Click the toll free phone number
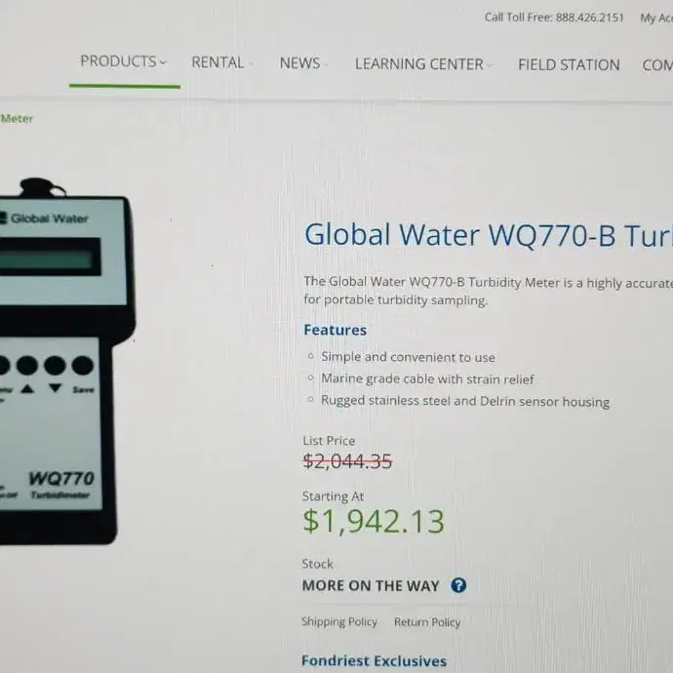Screen dimensions: 673x673 coord(589,18)
